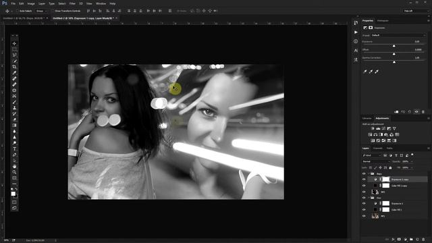Add layer mask icon in Layers panel
The height and width of the screenshot is (243, 432).
point(399,240)
